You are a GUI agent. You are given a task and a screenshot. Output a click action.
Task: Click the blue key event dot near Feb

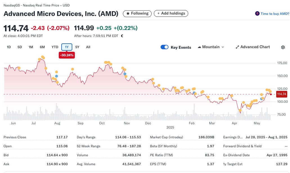194,93
